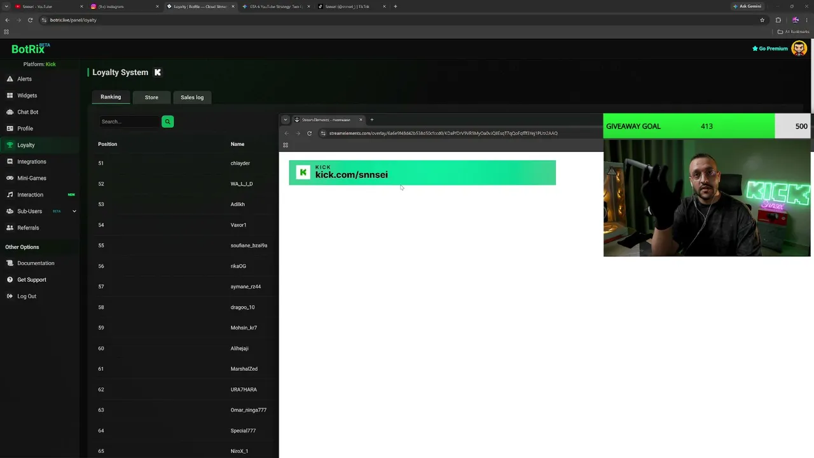Open the tab search dropdown in main browser
The image size is (814, 458).
[6, 6]
